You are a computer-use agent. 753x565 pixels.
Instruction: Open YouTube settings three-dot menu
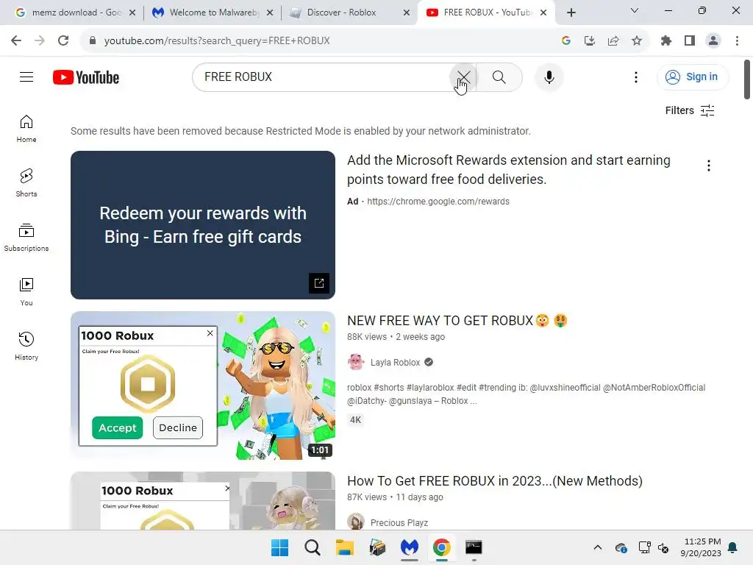point(636,77)
